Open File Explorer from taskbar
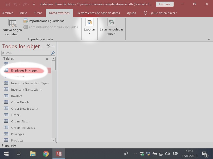Screen dimensions: 213x159 click(32, 154)
